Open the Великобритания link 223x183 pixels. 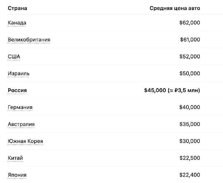click(x=29, y=40)
